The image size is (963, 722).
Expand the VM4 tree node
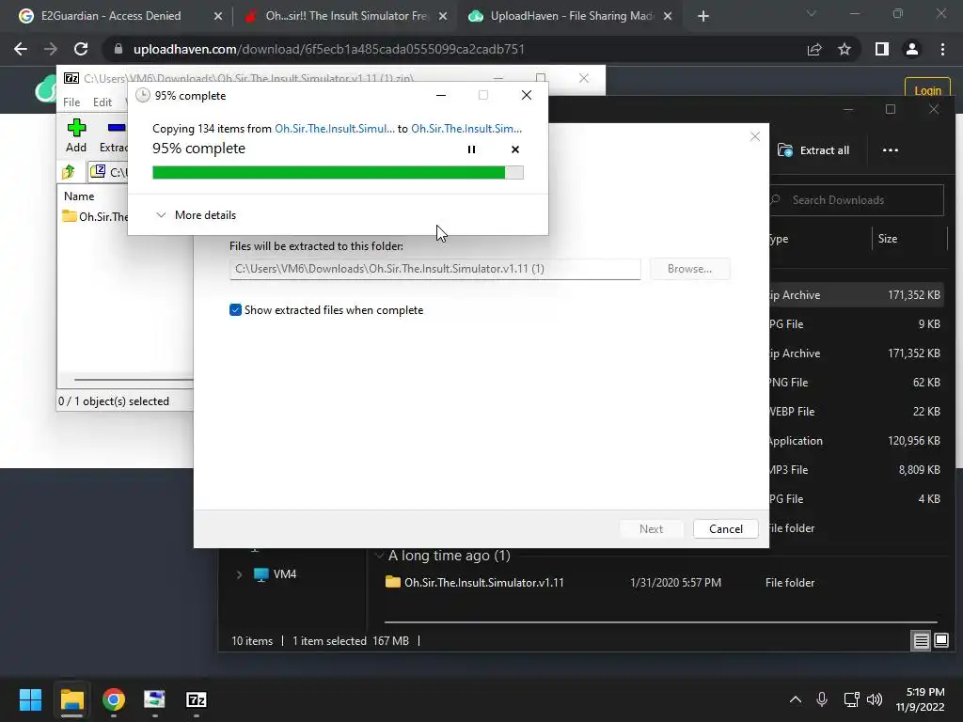click(239, 574)
